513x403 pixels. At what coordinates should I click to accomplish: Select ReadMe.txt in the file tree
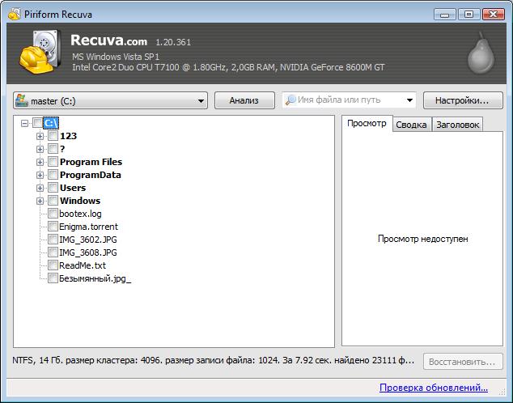click(x=82, y=265)
